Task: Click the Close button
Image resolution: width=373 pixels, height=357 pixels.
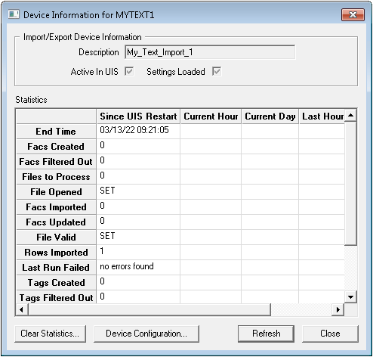Action: [330, 334]
